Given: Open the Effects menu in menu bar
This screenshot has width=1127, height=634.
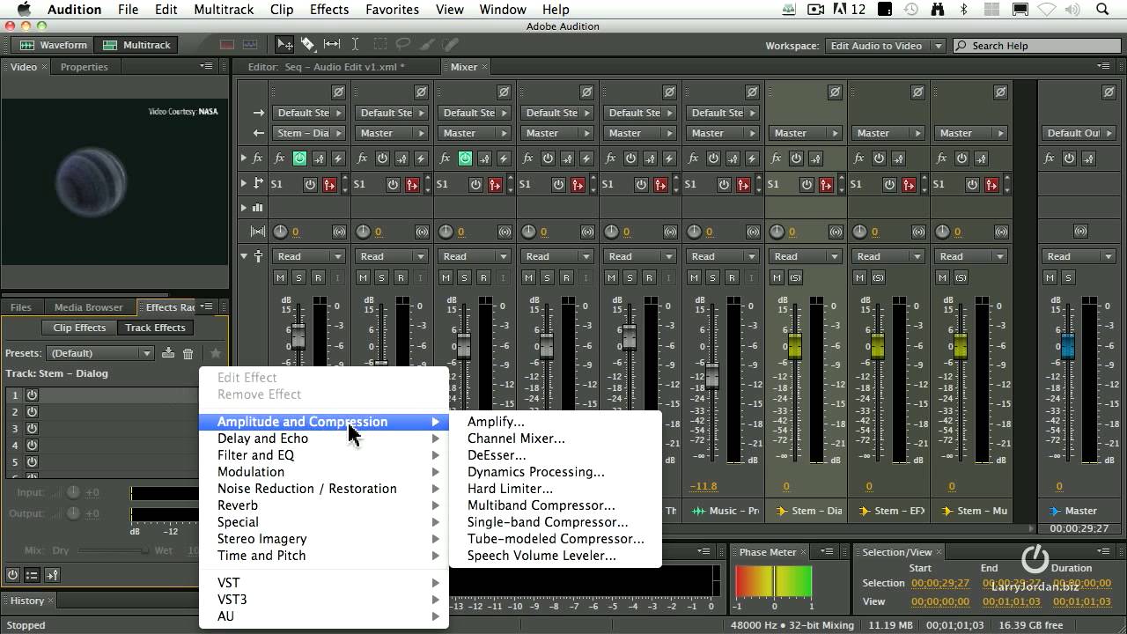Looking at the screenshot, I should tap(328, 9).
